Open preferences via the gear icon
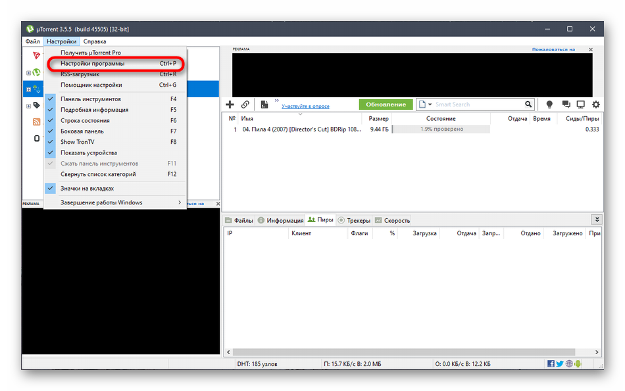Viewport: 625px width, 391px height. (596, 104)
